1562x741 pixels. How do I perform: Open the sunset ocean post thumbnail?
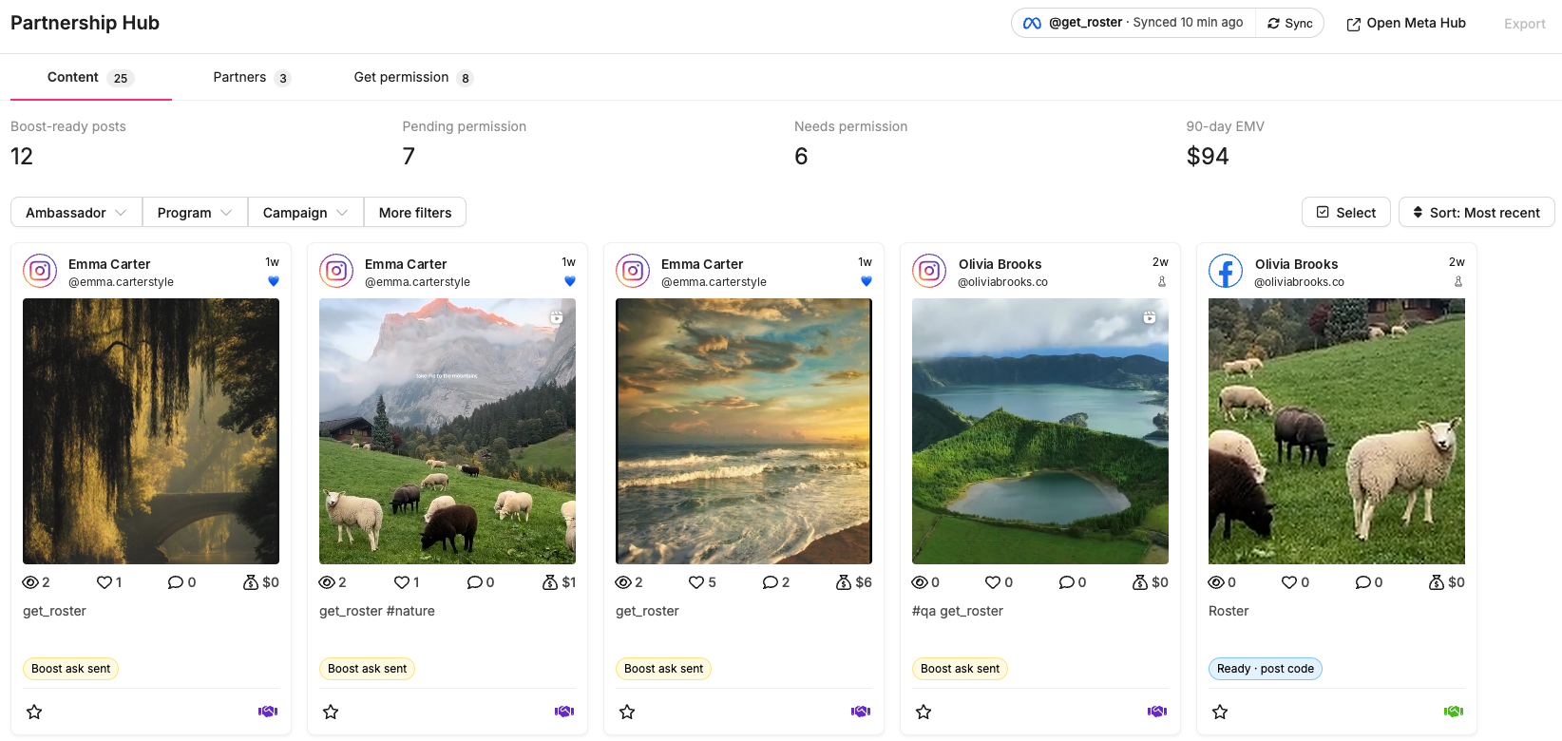pyautogui.click(x=744, y=431)
